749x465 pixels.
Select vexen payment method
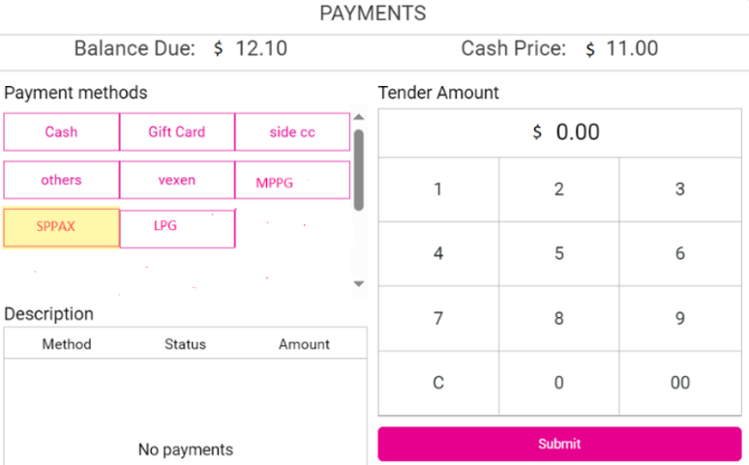[x=176, y=180]
